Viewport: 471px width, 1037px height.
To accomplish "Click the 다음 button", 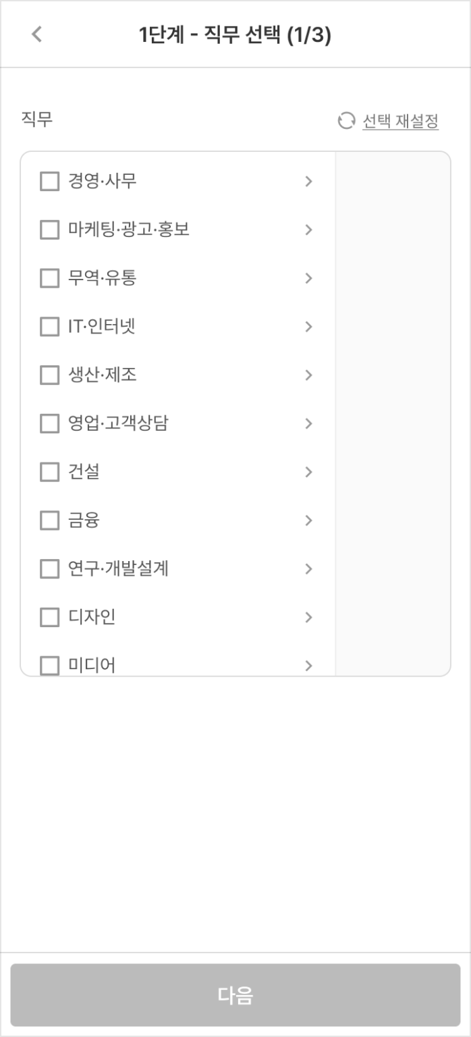I will pyautogui.click(x=235, y=995).
